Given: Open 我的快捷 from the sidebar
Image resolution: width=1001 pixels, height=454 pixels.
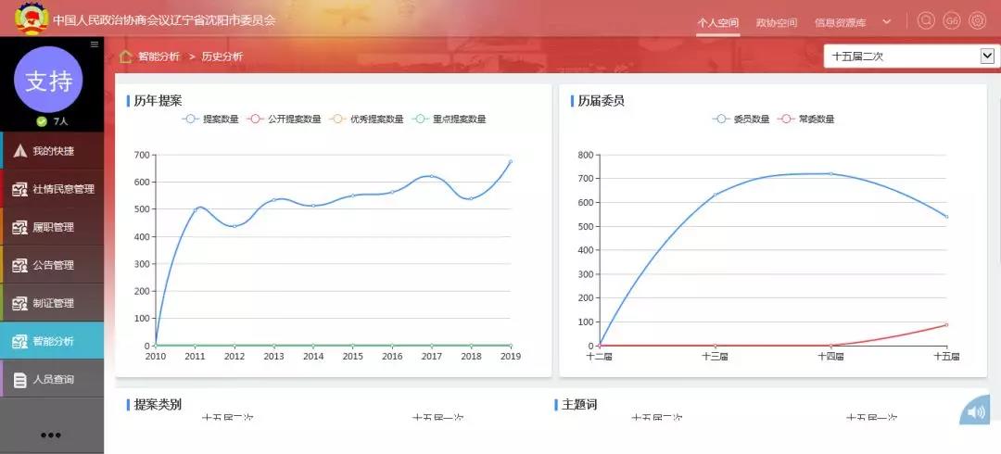Looking at the screenshot, I should pos(52,151).
